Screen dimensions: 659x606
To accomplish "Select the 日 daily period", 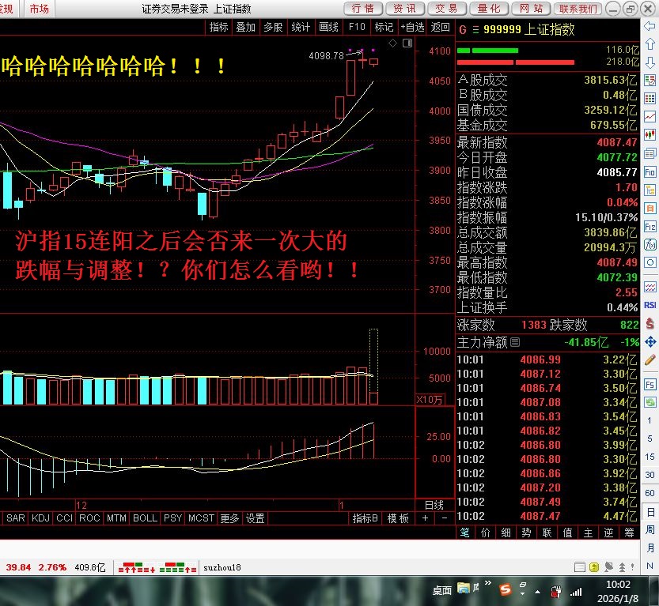I will (x=650, y=512).
